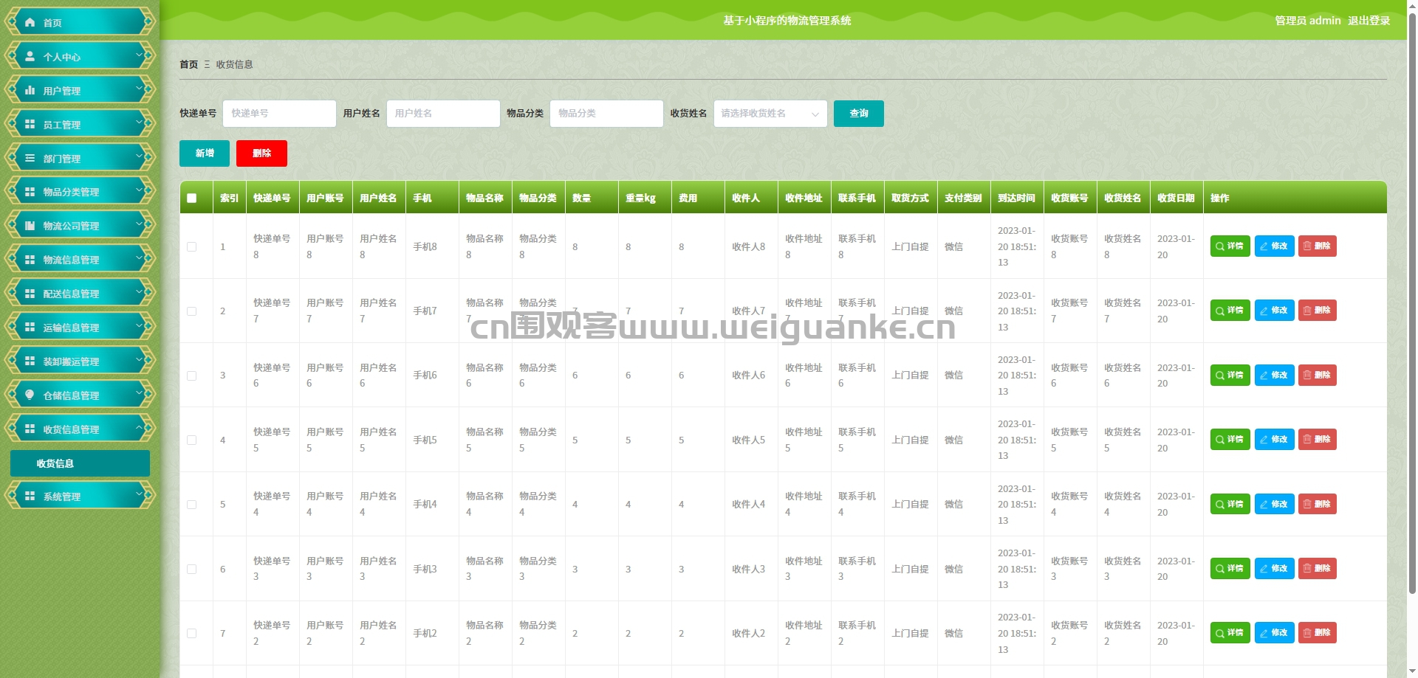Click the 到达时间 column header
The height and width of the screenshot is (678, 1418).
click(1016, 198)
